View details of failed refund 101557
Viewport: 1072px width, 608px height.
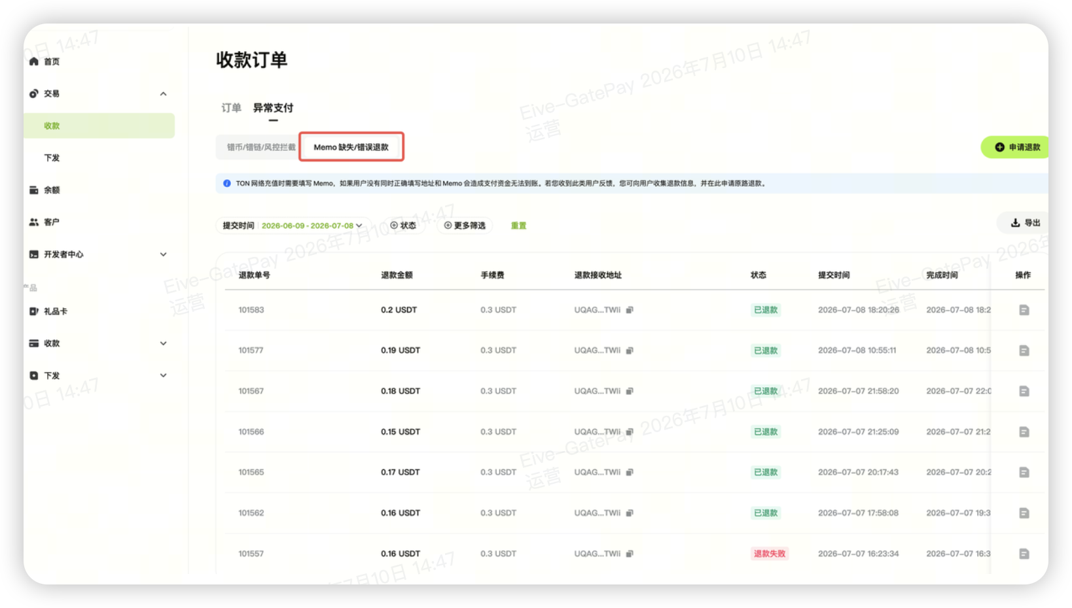1024,554
